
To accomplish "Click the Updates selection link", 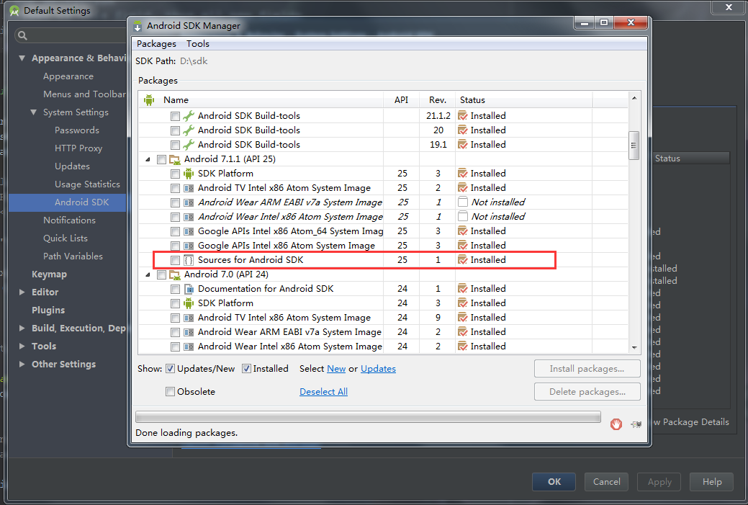I will pyautogui.click(x=378, y=369).
